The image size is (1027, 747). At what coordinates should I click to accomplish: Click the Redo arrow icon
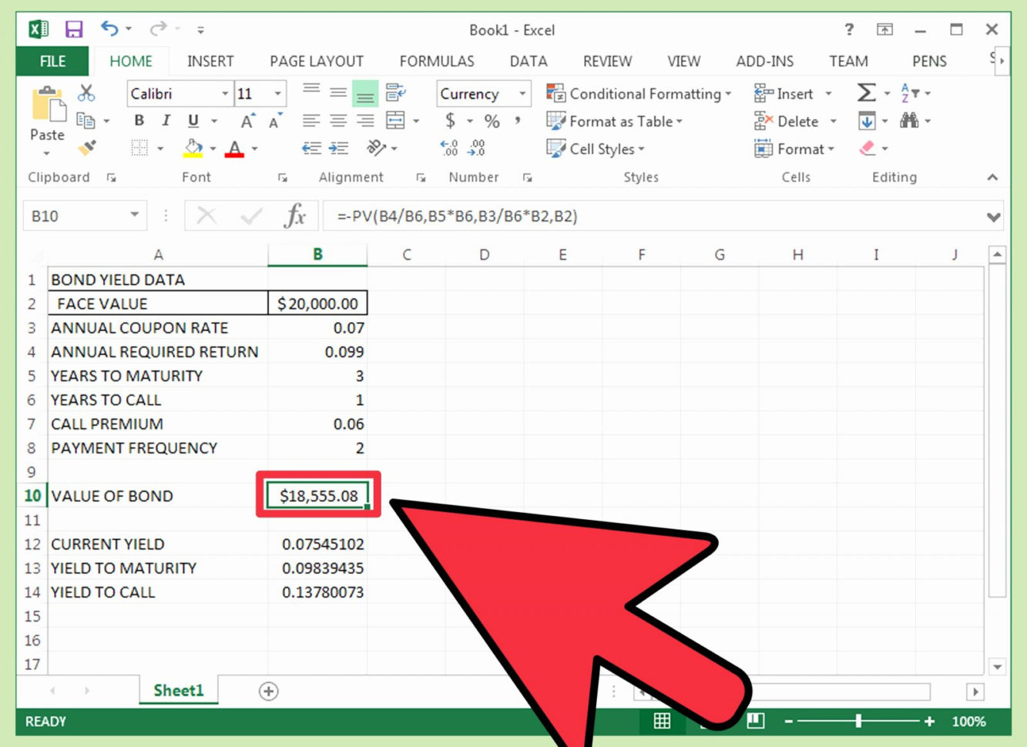[x=157, y=29]
